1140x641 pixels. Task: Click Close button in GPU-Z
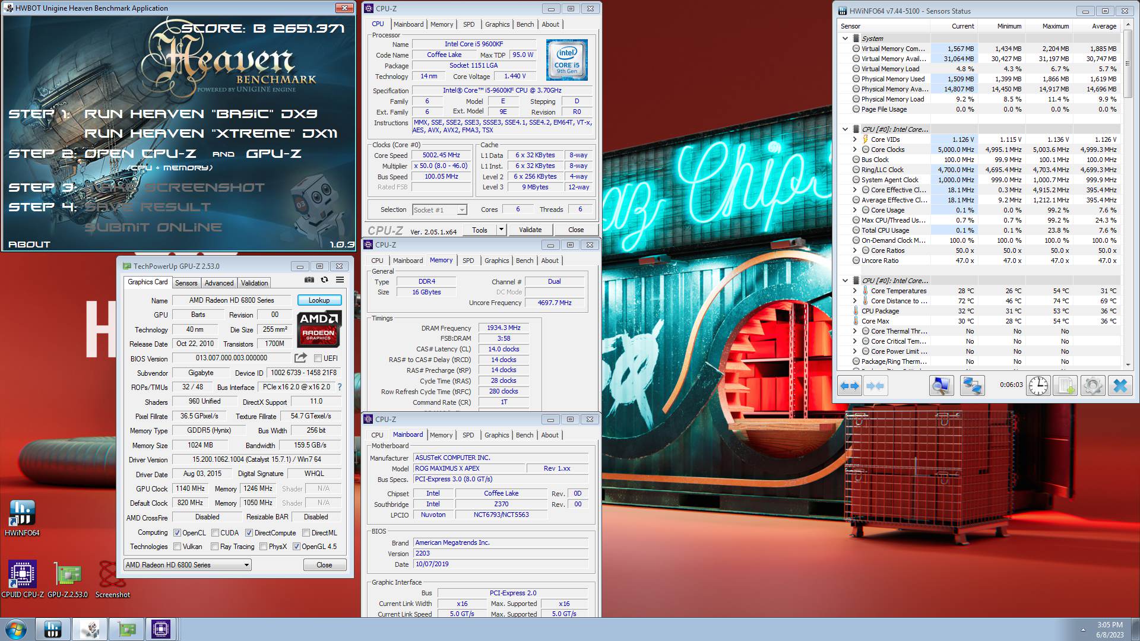324,565
